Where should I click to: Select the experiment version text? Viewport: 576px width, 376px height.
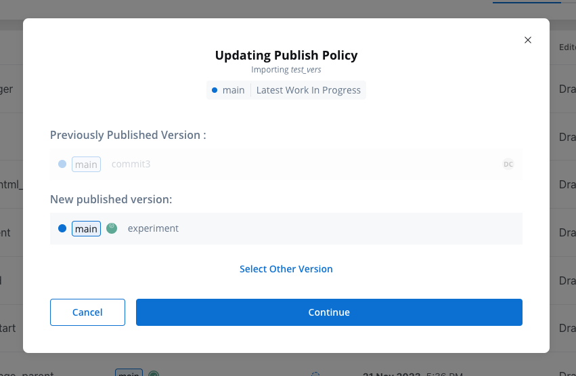click(x=153, y=228)
